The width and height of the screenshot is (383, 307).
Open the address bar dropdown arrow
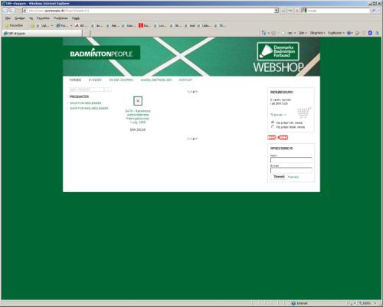[x=277, y=11]
